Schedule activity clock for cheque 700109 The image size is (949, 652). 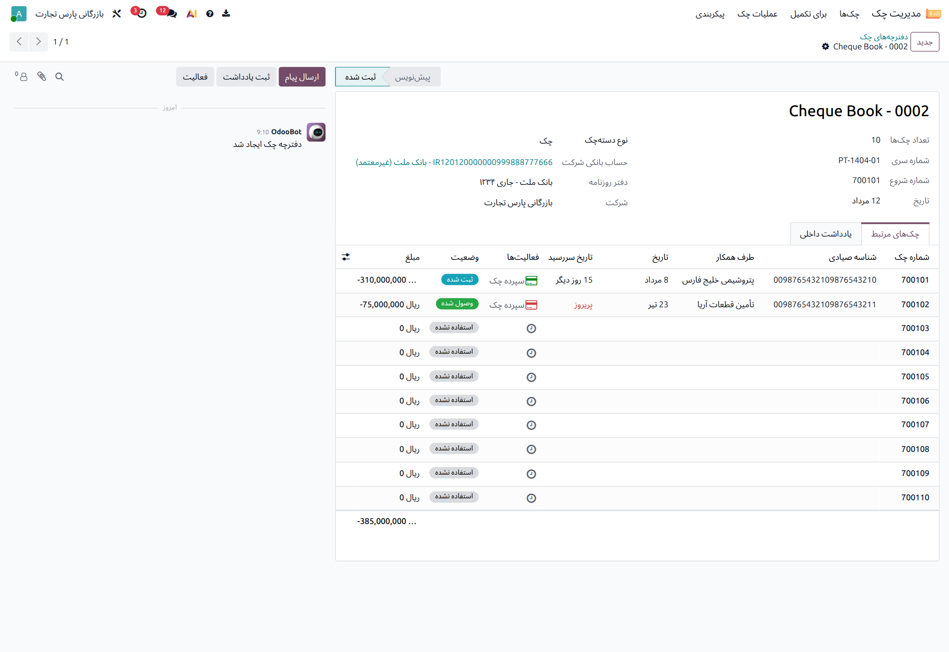click(531, 474)
